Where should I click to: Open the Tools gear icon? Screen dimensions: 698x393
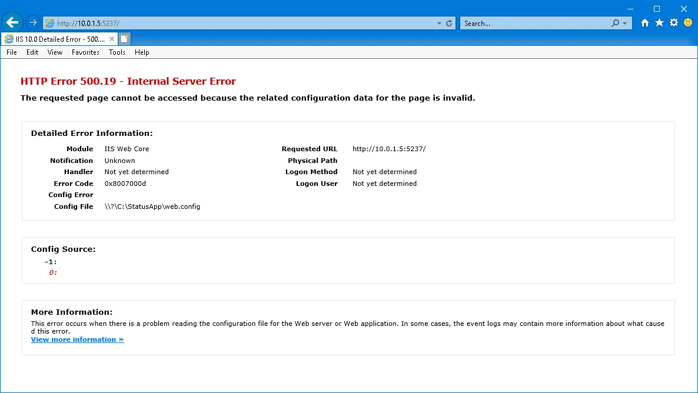pos(674,23)
